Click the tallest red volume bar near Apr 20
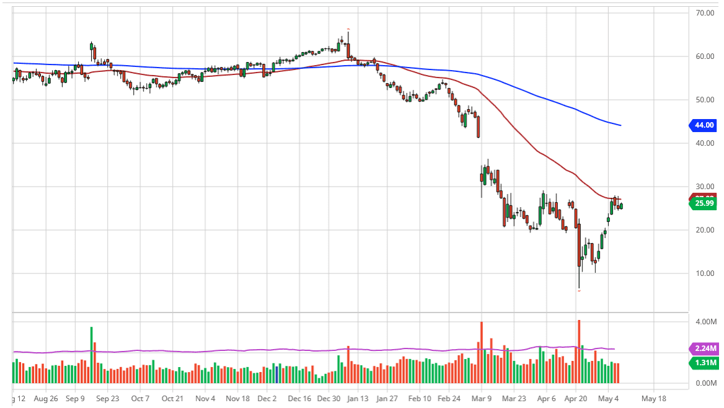Screen dimensions: 724x408 [x=579, y=351]
